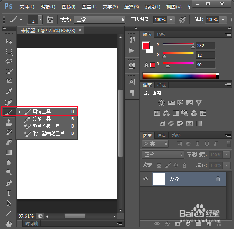Screen dimensions: 234x229
Task: Choose 混合器画笔工具 from the flyout
Action: click(x=47, y=133)
